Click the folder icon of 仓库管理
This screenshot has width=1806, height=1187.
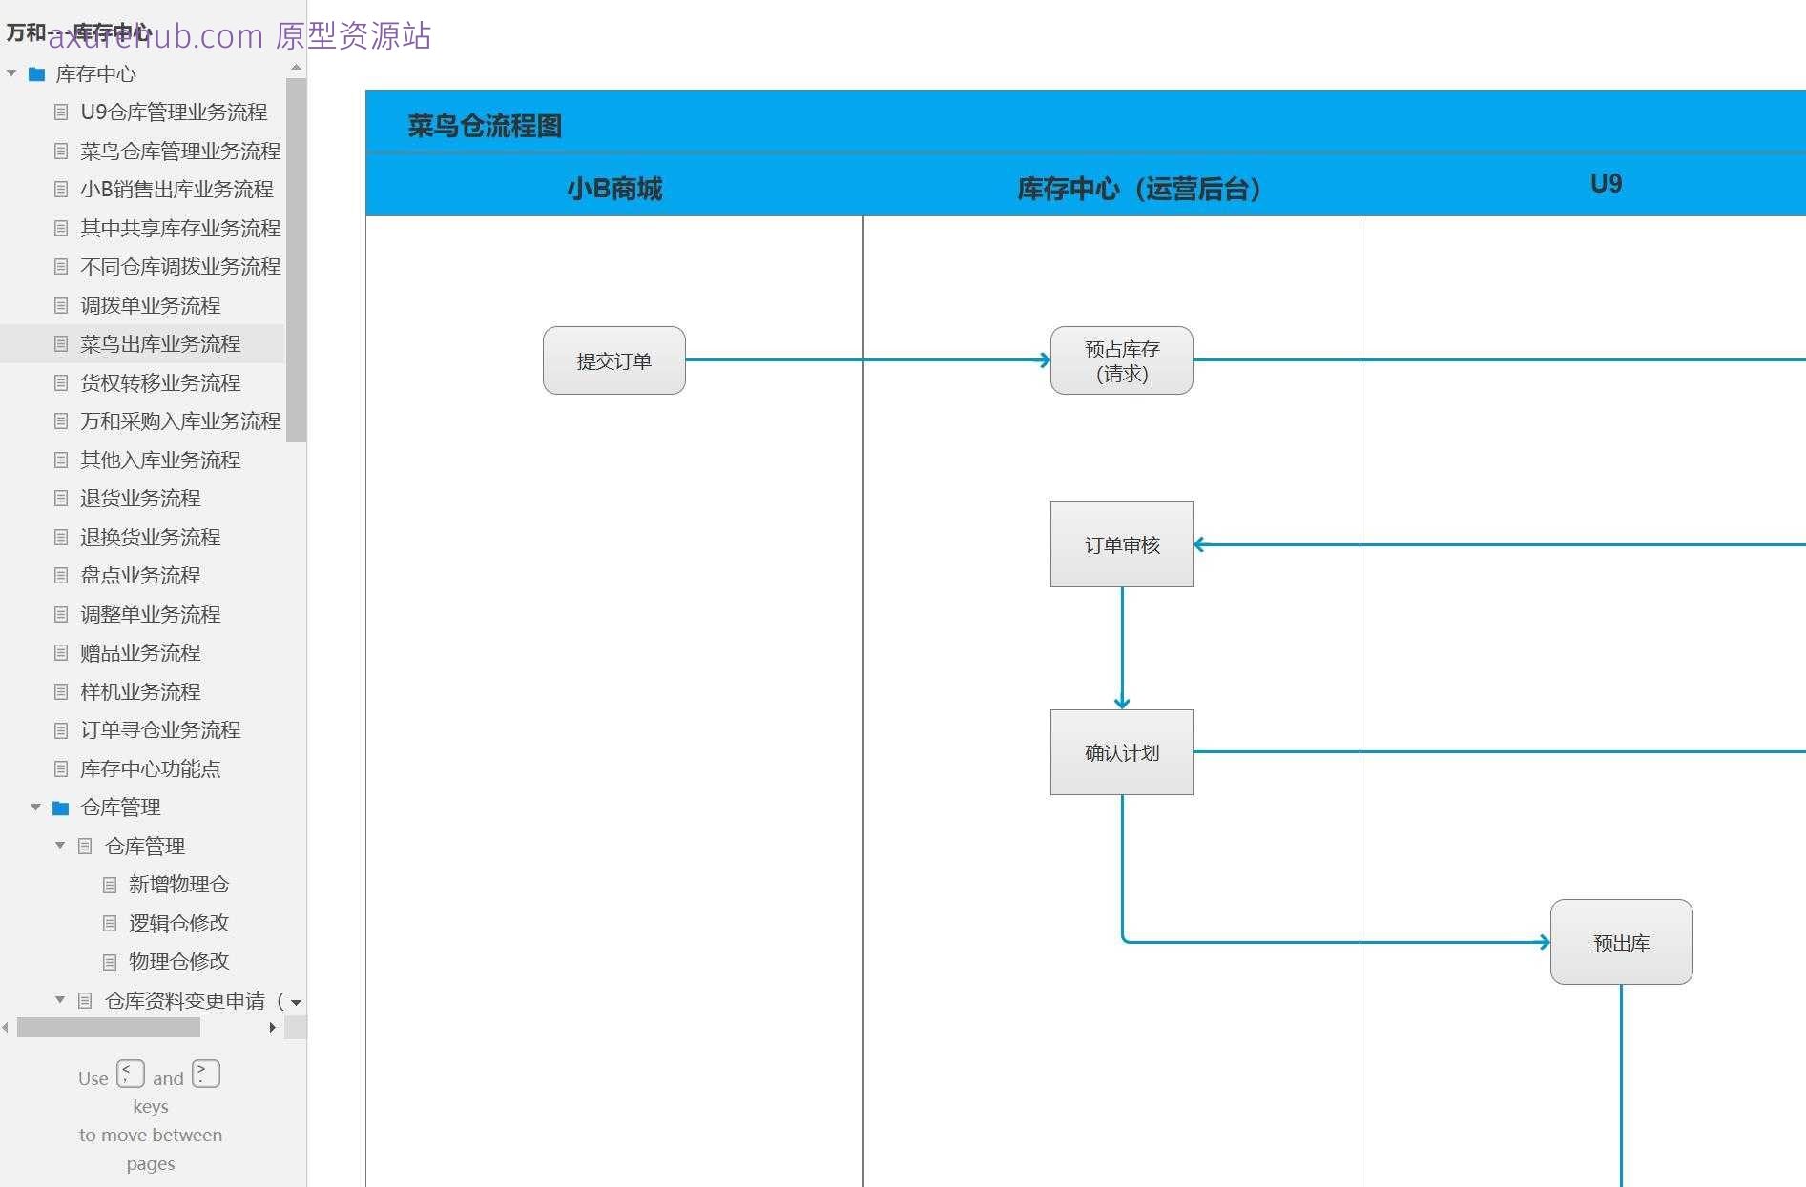(x=60, y=808)
